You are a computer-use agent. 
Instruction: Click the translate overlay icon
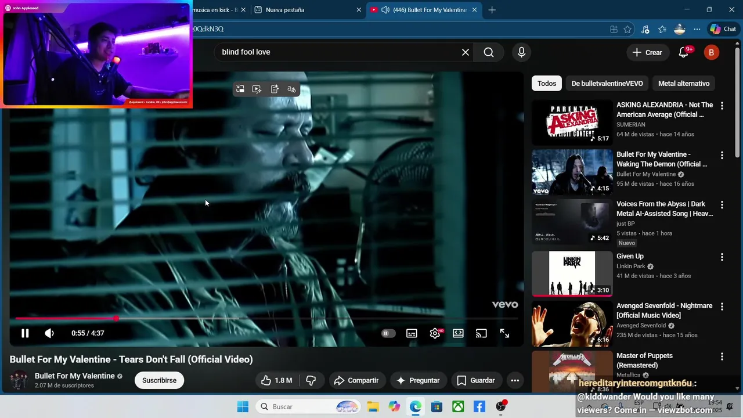coord(291,89)
